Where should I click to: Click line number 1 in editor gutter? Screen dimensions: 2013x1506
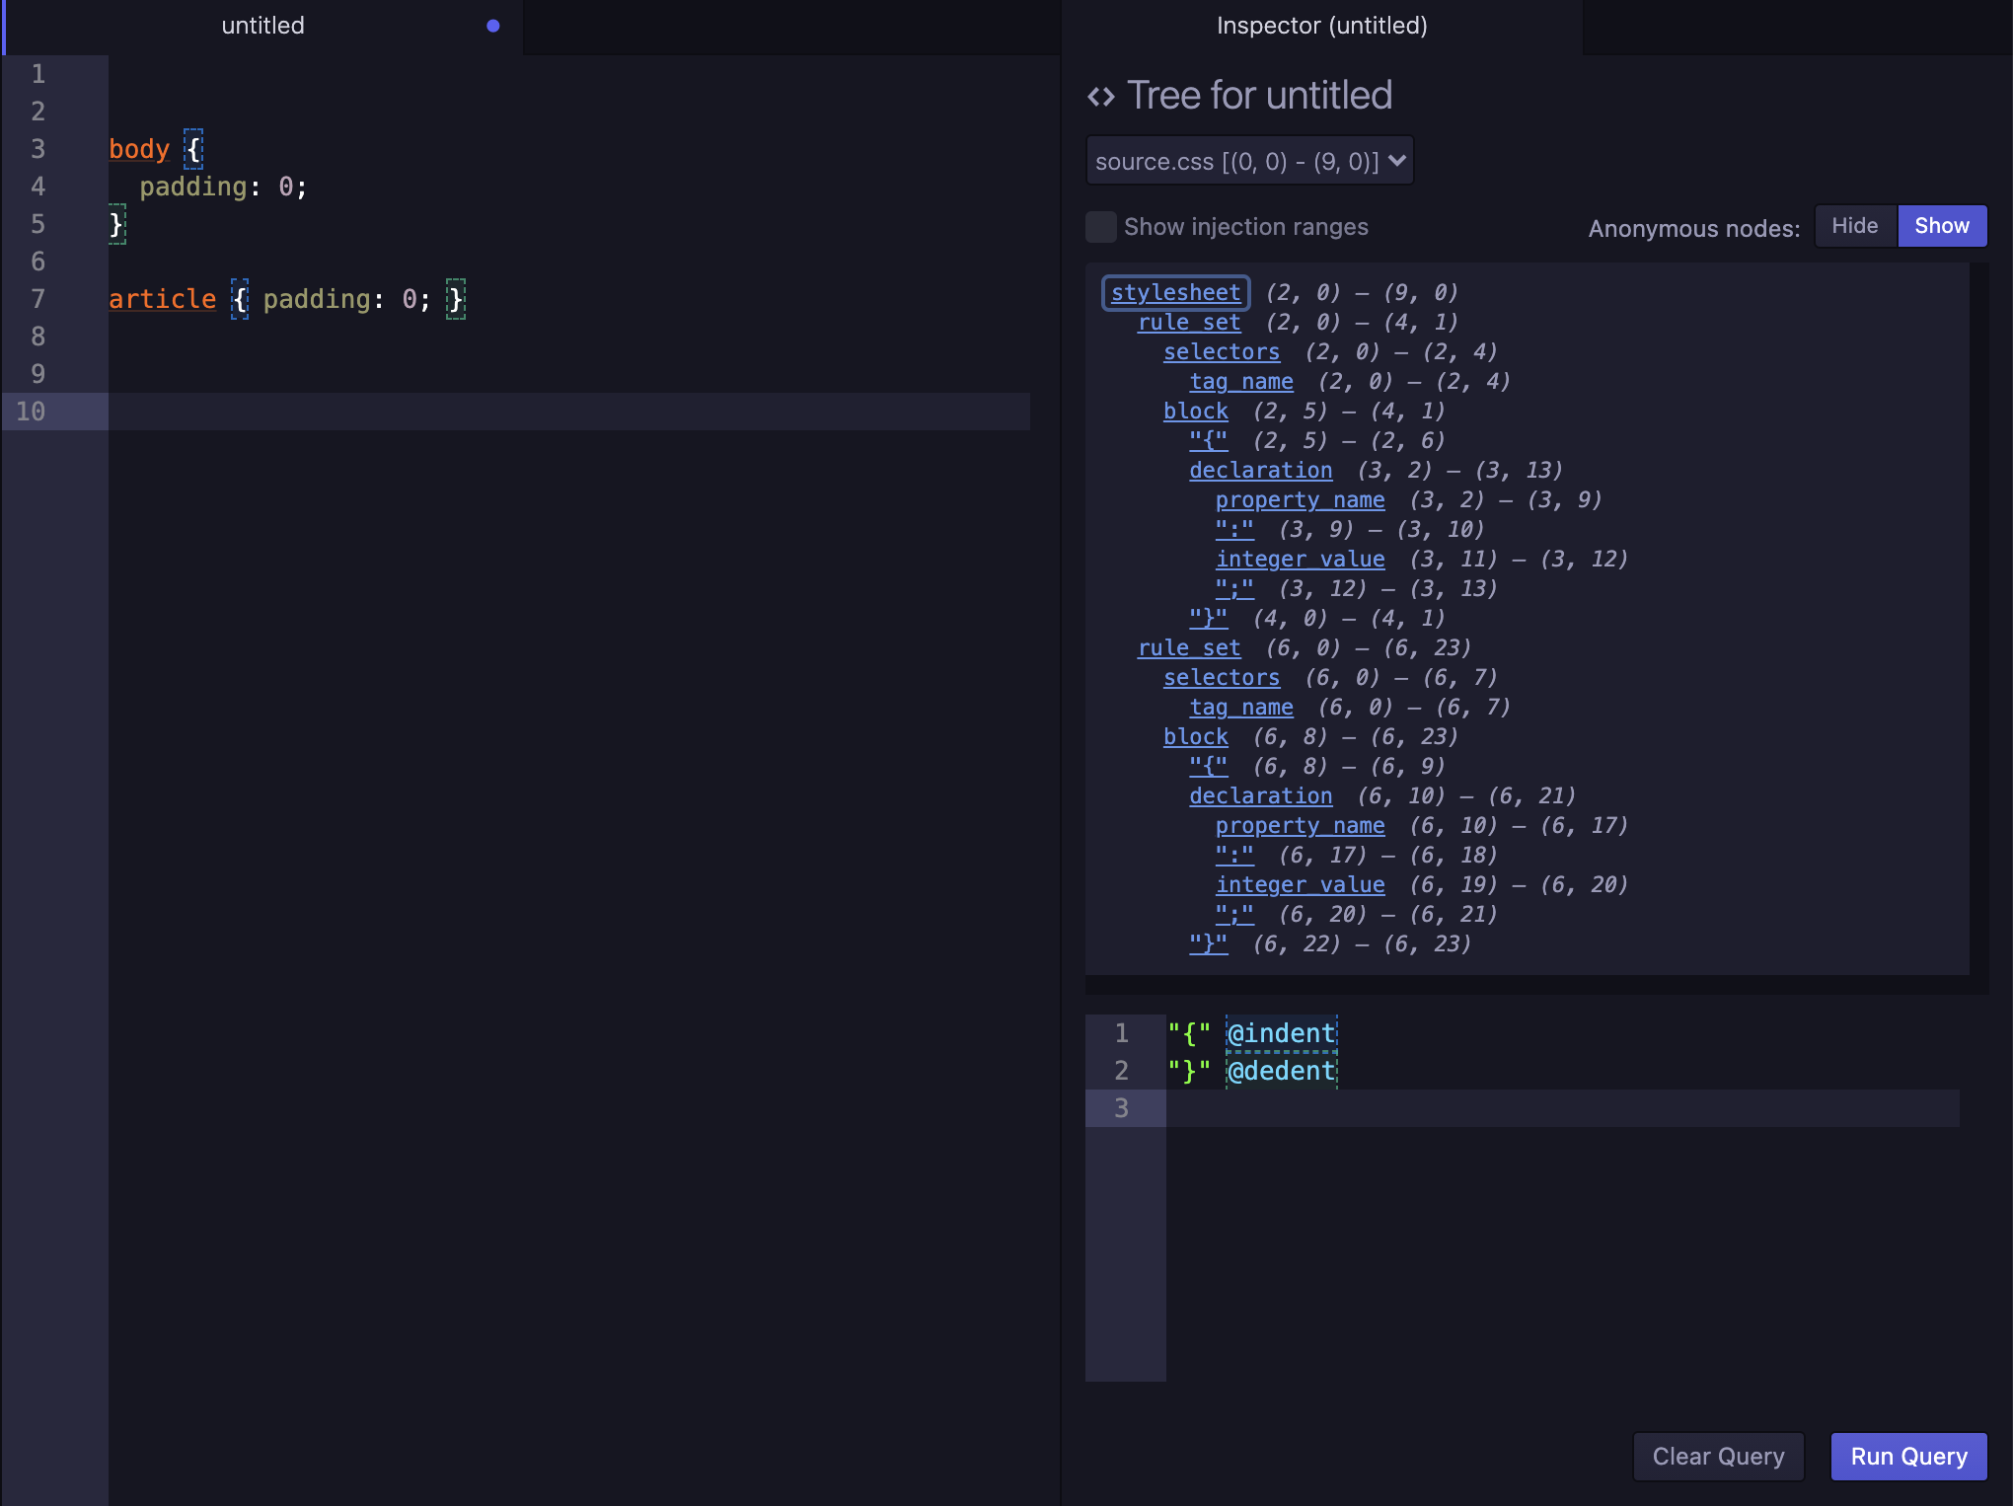click(x=37, y=74)
